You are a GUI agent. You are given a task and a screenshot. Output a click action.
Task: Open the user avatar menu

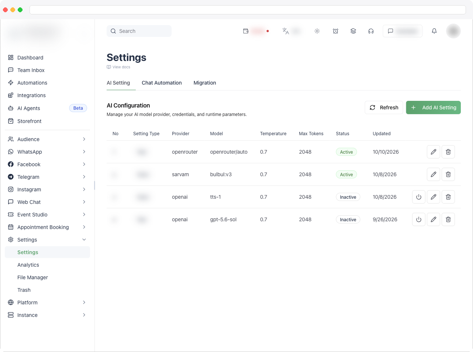453,31
